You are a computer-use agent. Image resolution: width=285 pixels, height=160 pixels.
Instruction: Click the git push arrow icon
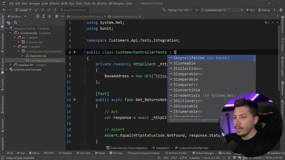click(x=43, y=10)
